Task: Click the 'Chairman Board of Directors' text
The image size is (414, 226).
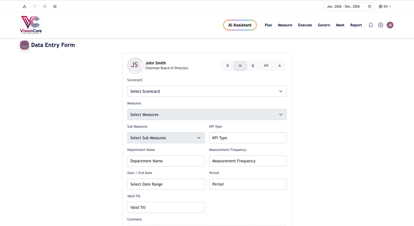Action: tap(167, 68)
